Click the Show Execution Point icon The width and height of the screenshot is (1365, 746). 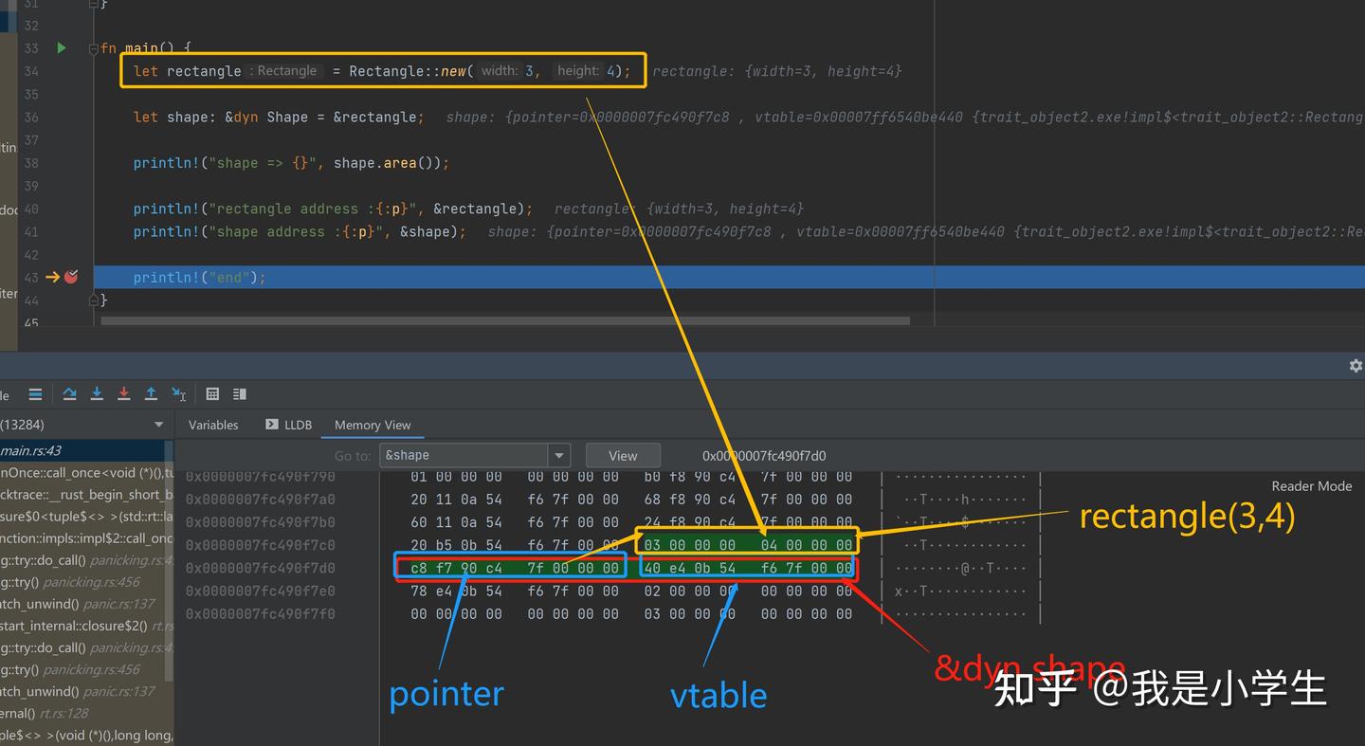pyautogui.click(x=35, y=394)
